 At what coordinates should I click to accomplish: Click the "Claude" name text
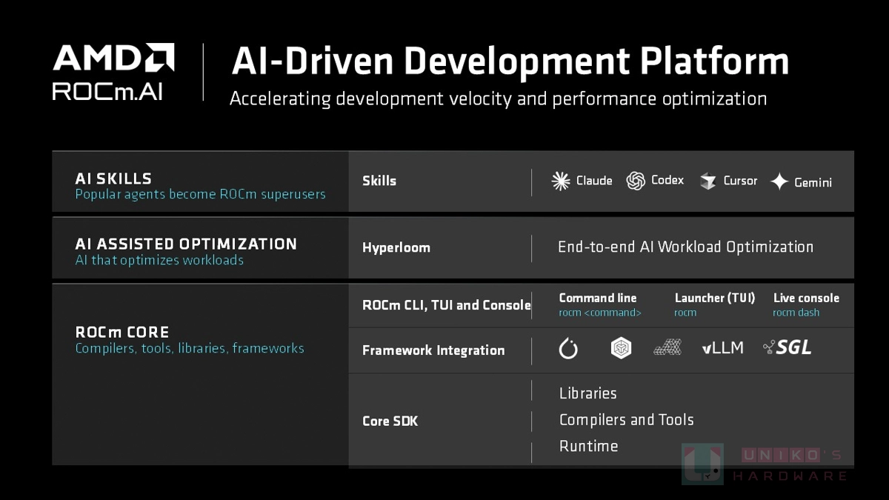coord(594,181)
